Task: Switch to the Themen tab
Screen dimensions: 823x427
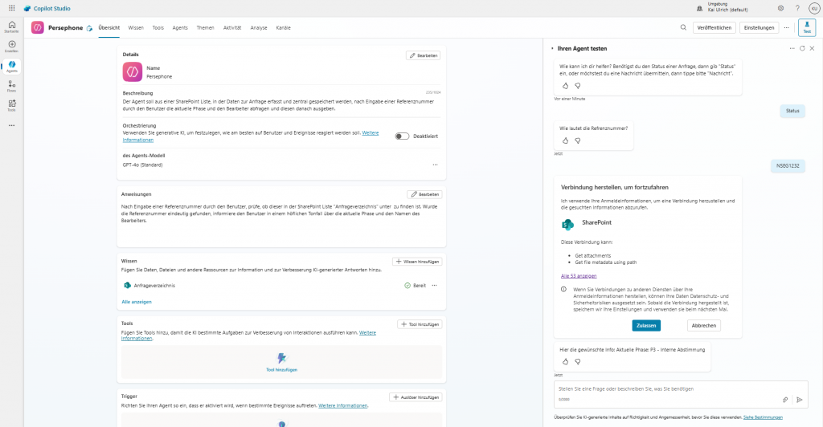Action: pyautogui.click(x=205, y=27)
